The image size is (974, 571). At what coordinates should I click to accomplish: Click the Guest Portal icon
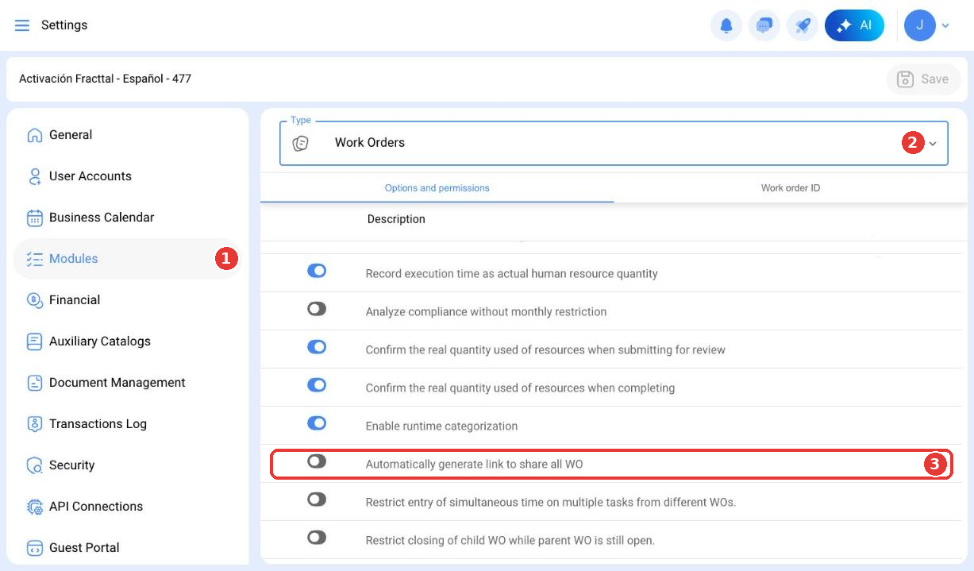(34, 548)
